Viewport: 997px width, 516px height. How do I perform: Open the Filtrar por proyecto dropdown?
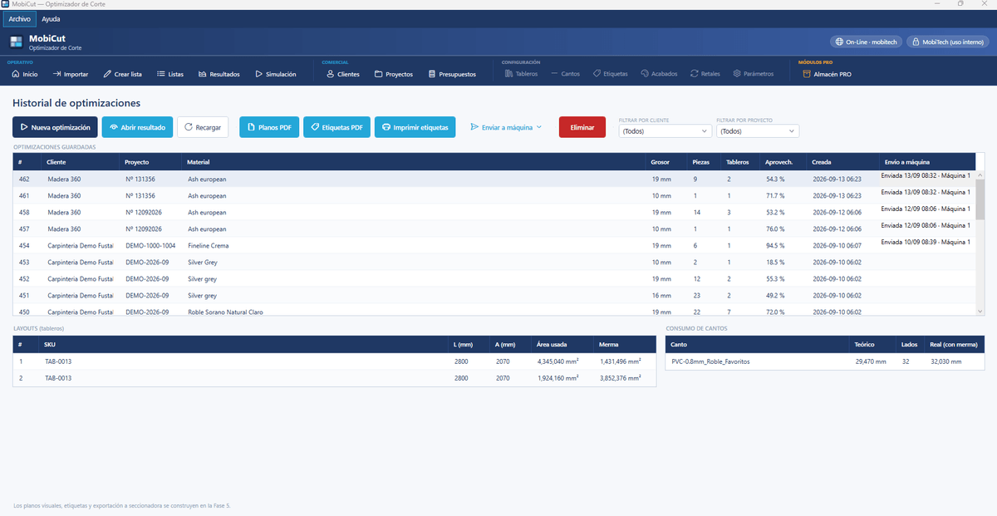[757, 131]
